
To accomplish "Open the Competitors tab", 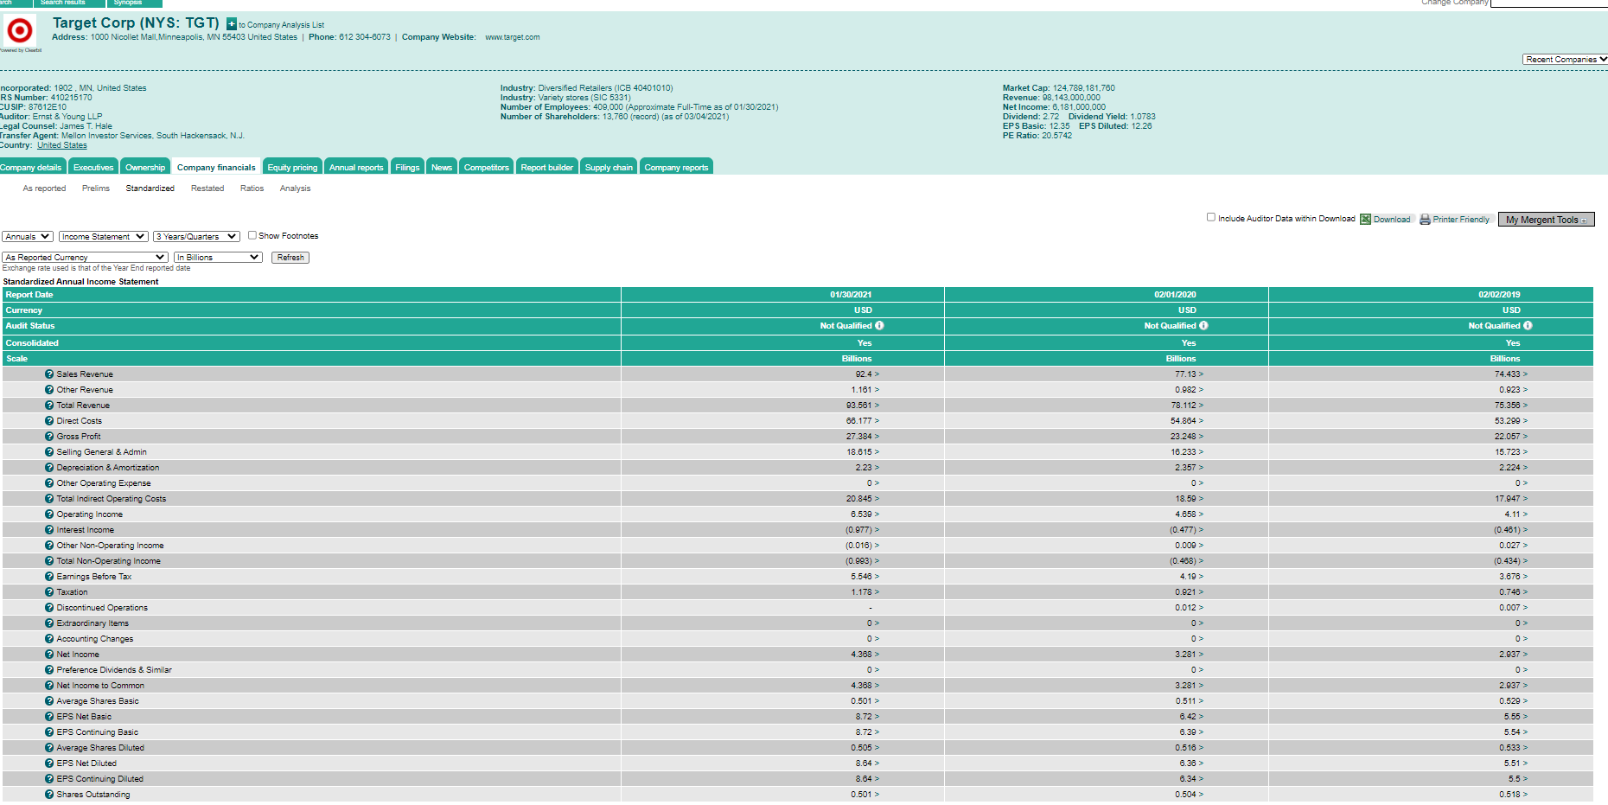I will coord(487,167).
